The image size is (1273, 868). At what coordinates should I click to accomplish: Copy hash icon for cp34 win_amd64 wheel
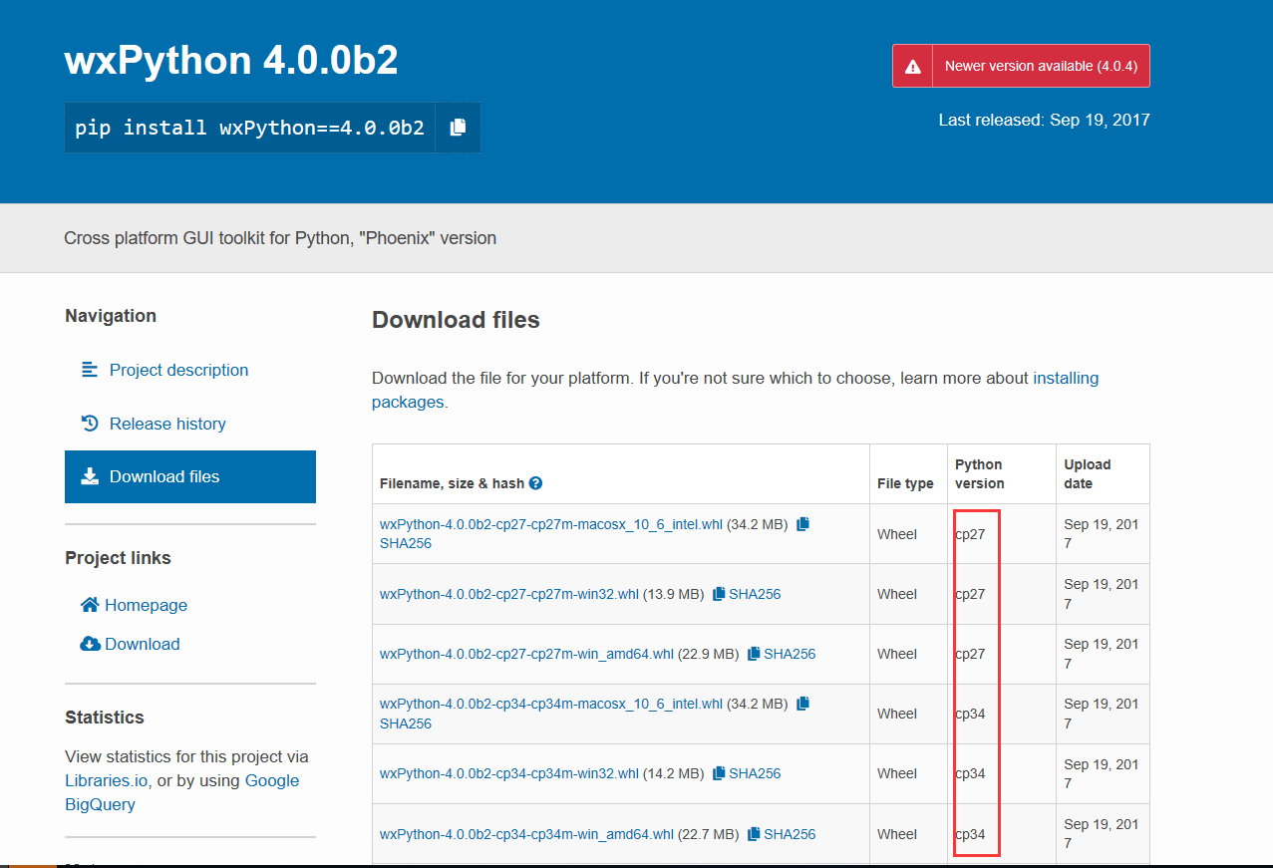754,833
